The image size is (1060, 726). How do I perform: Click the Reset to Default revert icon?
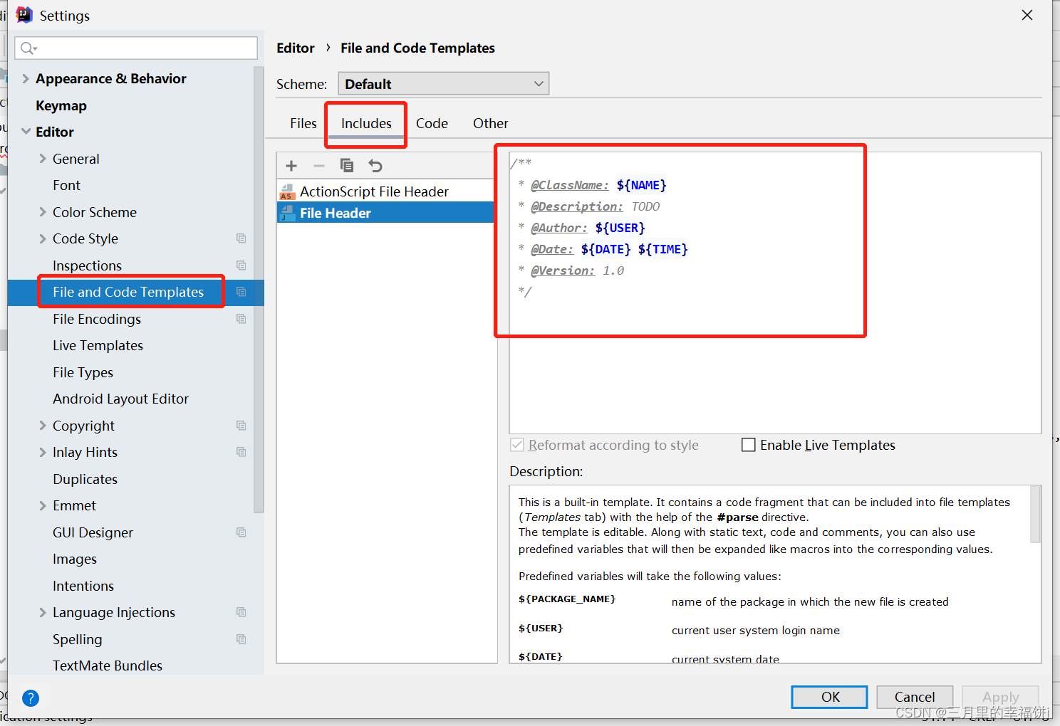[375, 166]
